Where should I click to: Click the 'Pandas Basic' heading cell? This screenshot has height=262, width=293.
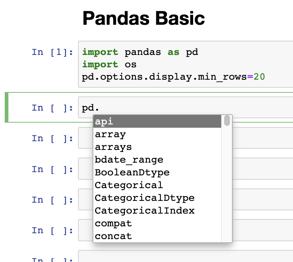(x=144, y=18)
